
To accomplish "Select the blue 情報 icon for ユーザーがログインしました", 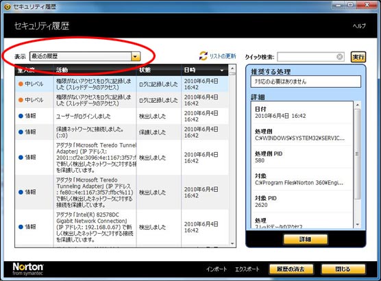I will (21, 116).
